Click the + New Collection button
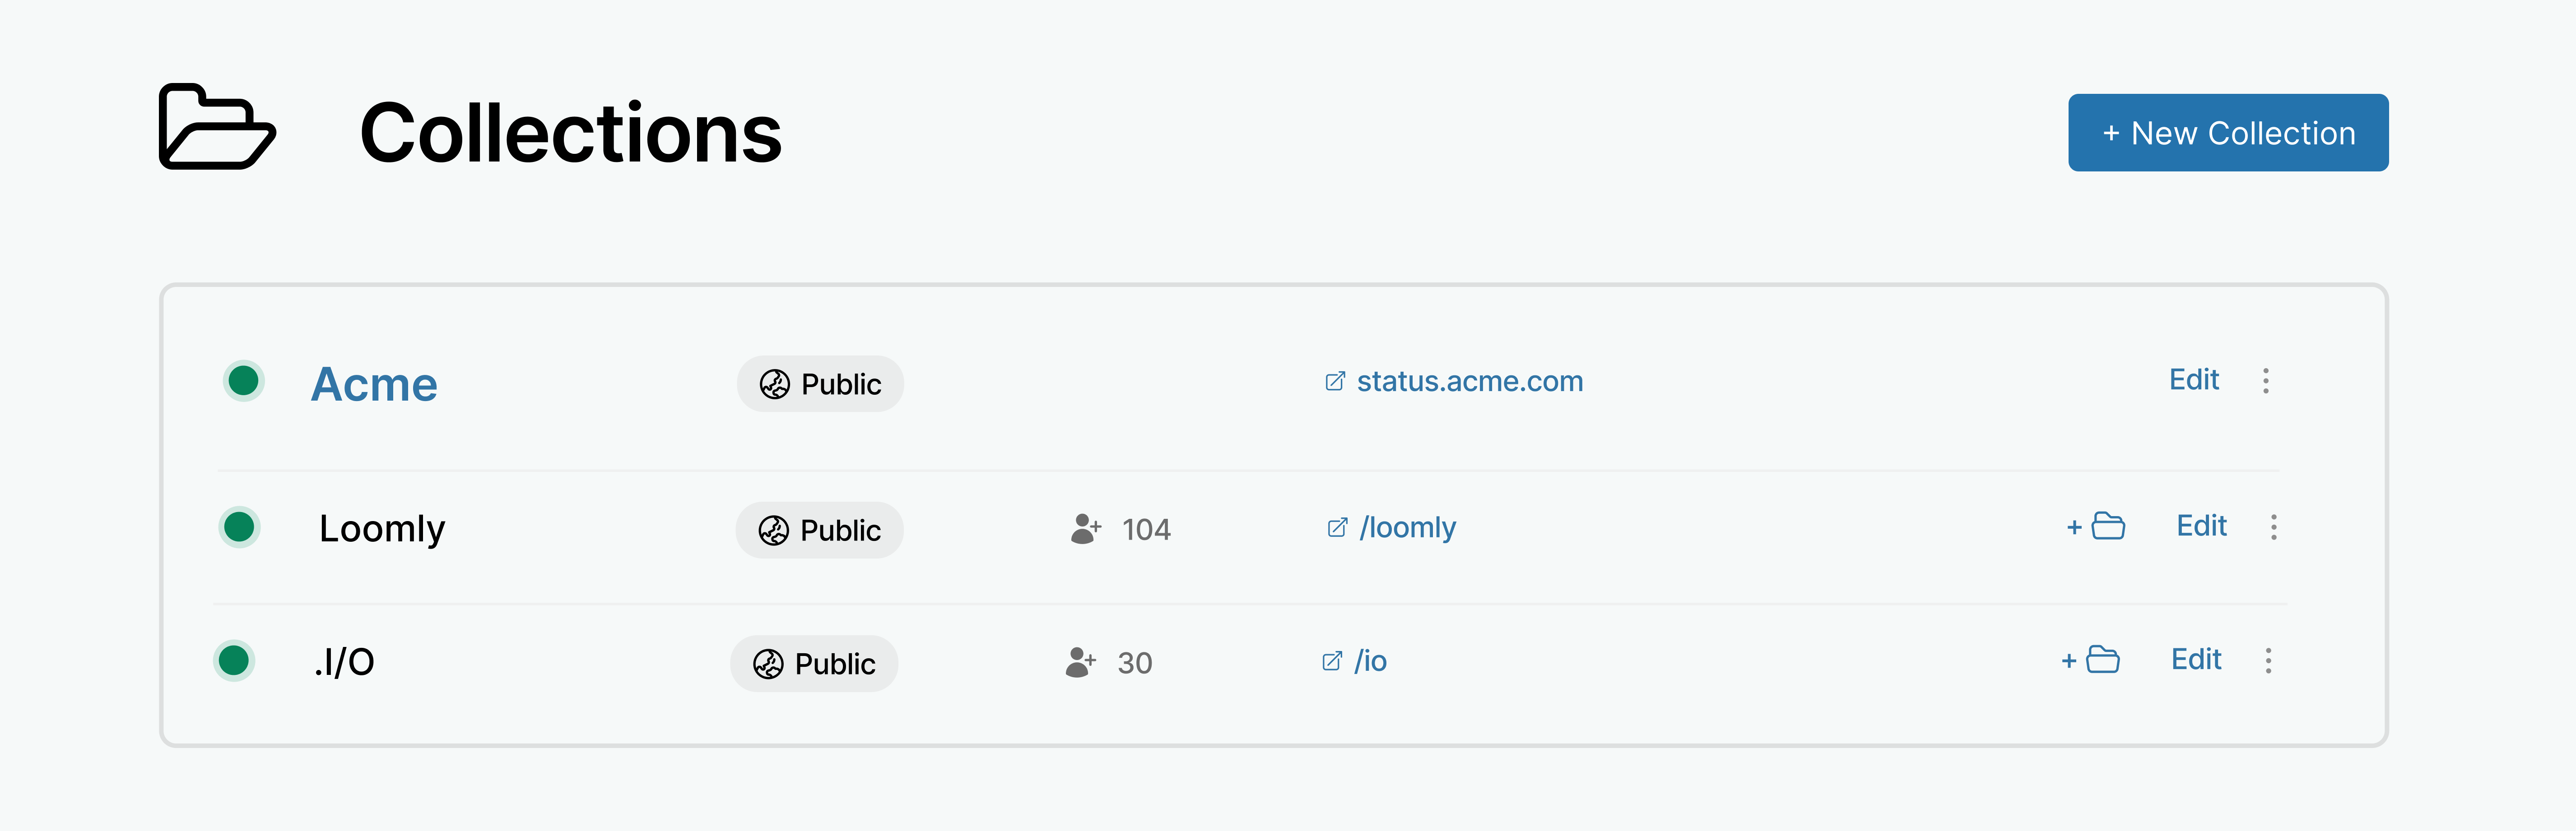 pos(2228,132)
